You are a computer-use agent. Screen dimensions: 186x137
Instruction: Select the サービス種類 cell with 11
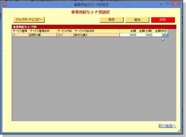21,35
